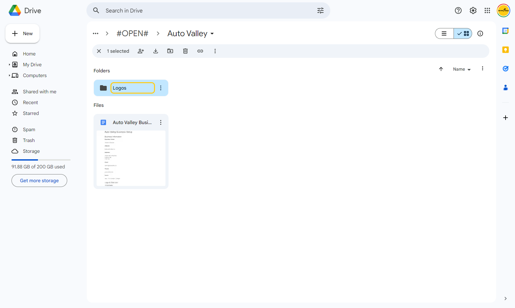Navigate to the #OPEN# breadcrumb folder
The width and height of the screenshot is (515, 308).
coord(132,33)
